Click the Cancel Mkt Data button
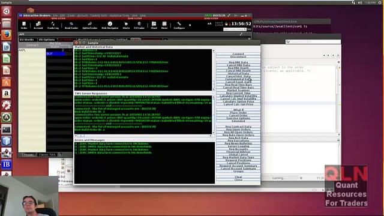 tap(238, 65)
